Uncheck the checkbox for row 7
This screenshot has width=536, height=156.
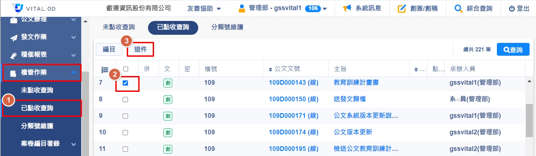tap(125, 83)
